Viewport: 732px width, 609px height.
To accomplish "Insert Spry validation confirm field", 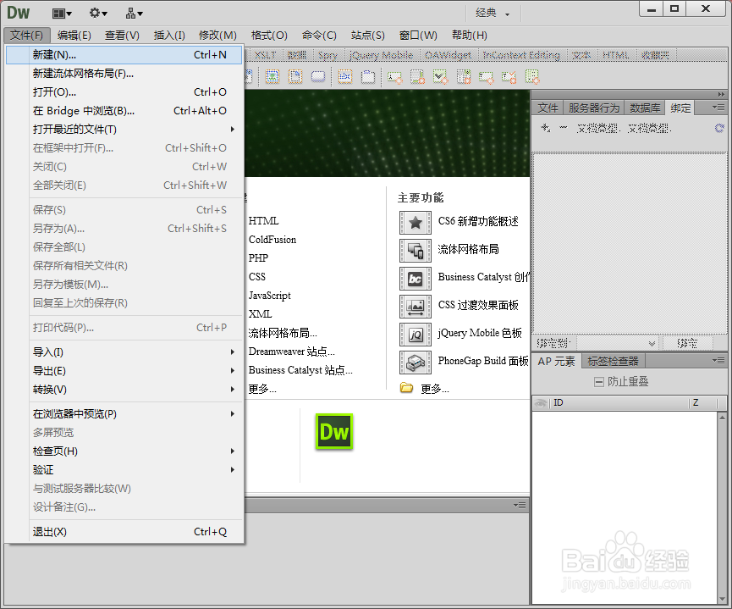I will point(509,77).
